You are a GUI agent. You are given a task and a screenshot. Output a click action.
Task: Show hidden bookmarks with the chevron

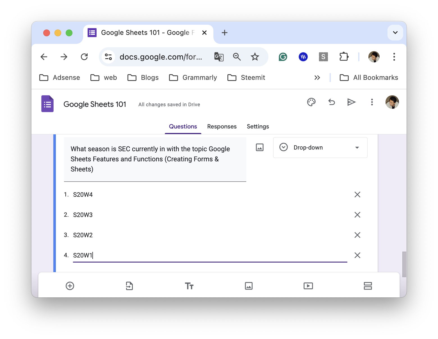pyautogui.click(x=317, y=78)
